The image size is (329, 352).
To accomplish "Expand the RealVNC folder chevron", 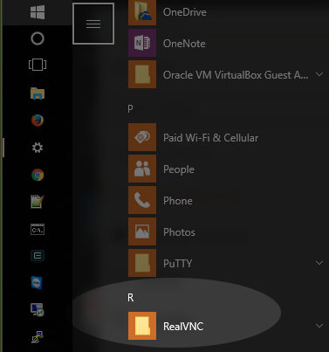I will click(x=319, y=326).
